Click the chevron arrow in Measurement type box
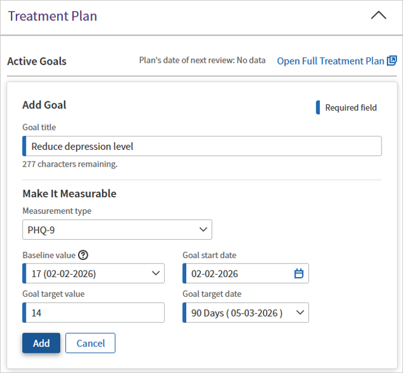This screenshot has height=373, width=403. pyautogui.click(x=203, y=230)
